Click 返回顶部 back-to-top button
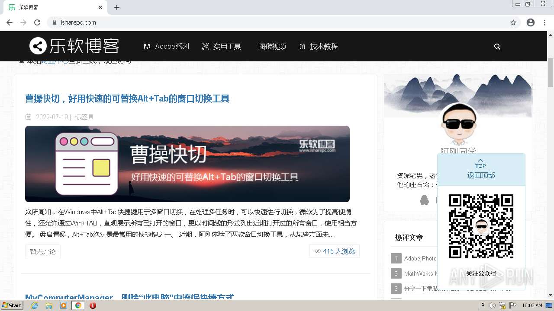 [x=481, y=170]
